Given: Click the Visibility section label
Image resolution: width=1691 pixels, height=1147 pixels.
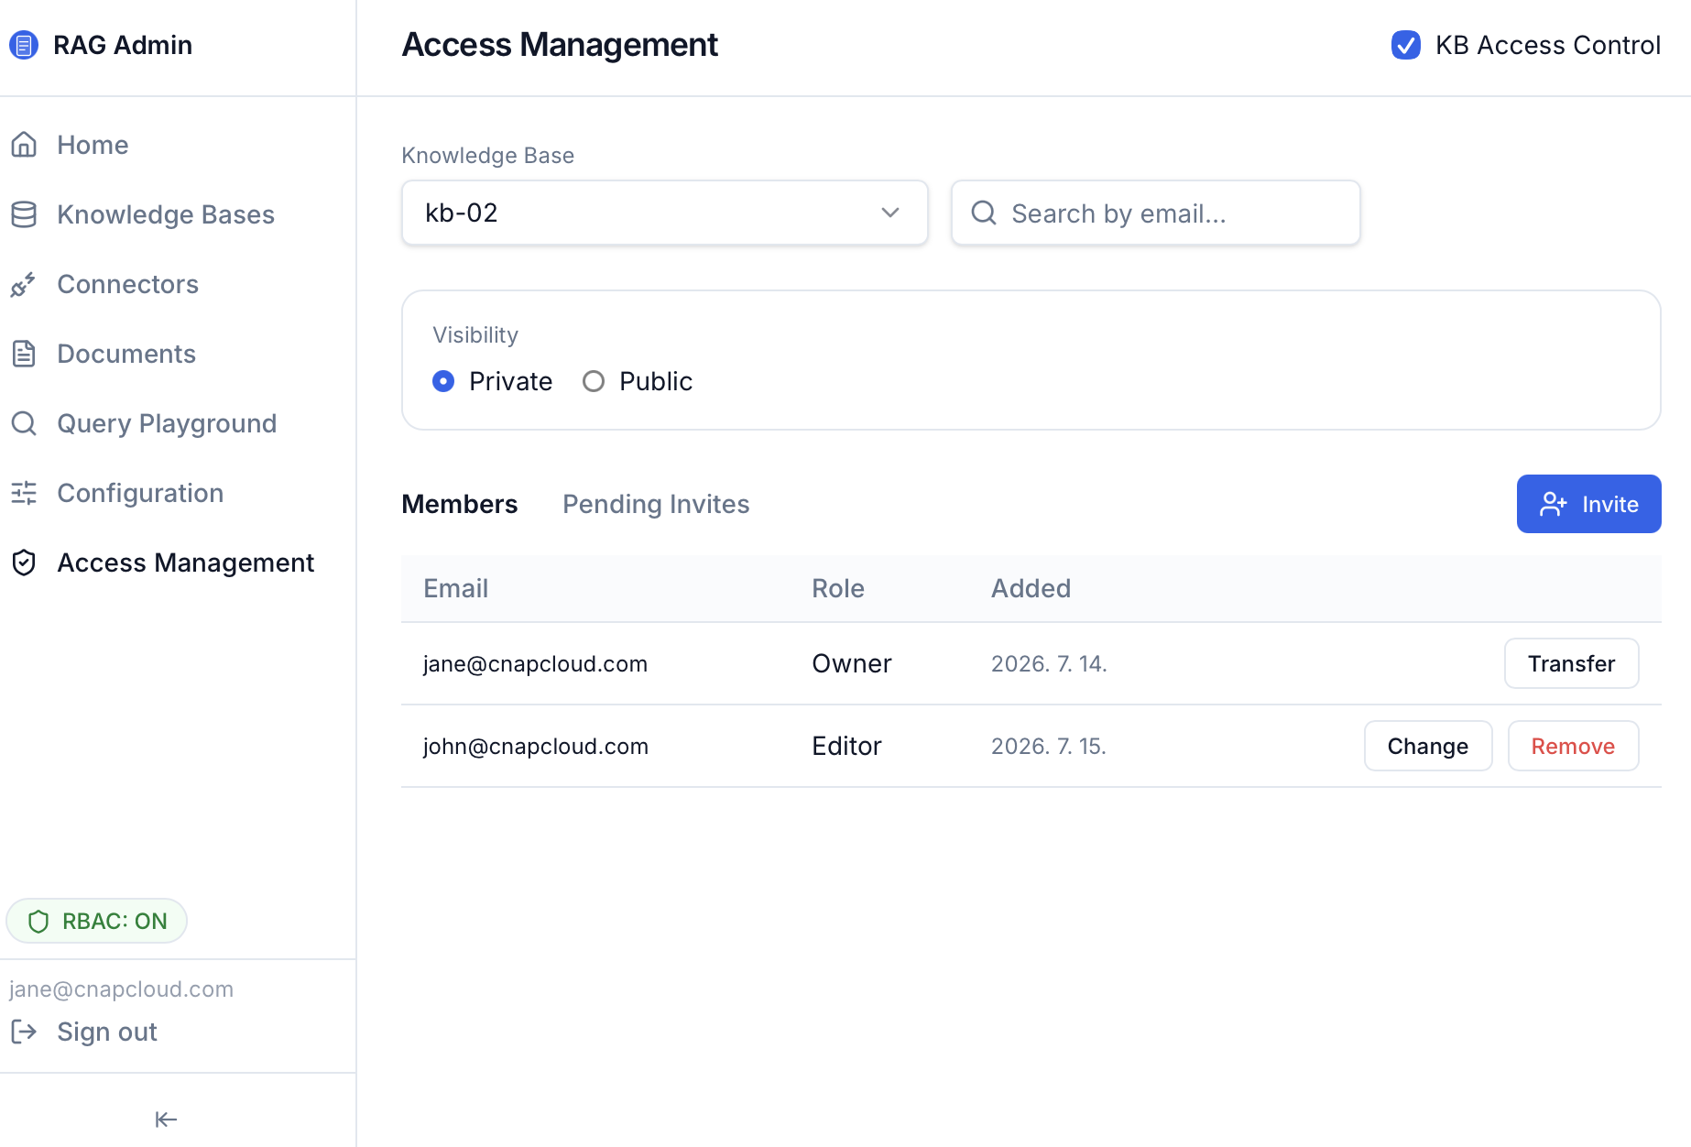Looking at the screenshot, I should click(x=475, y=335).
